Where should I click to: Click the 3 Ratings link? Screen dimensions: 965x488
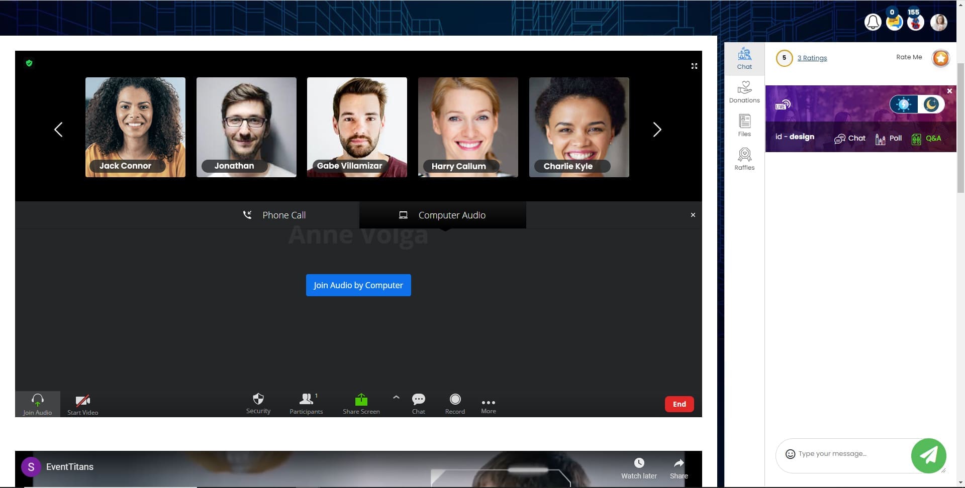click(x=812, y=58)
